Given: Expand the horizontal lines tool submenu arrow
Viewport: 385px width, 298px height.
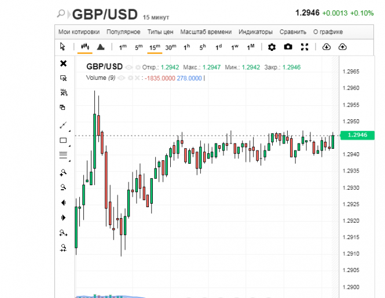Looking at the screenshot, I should coord(69,161).
